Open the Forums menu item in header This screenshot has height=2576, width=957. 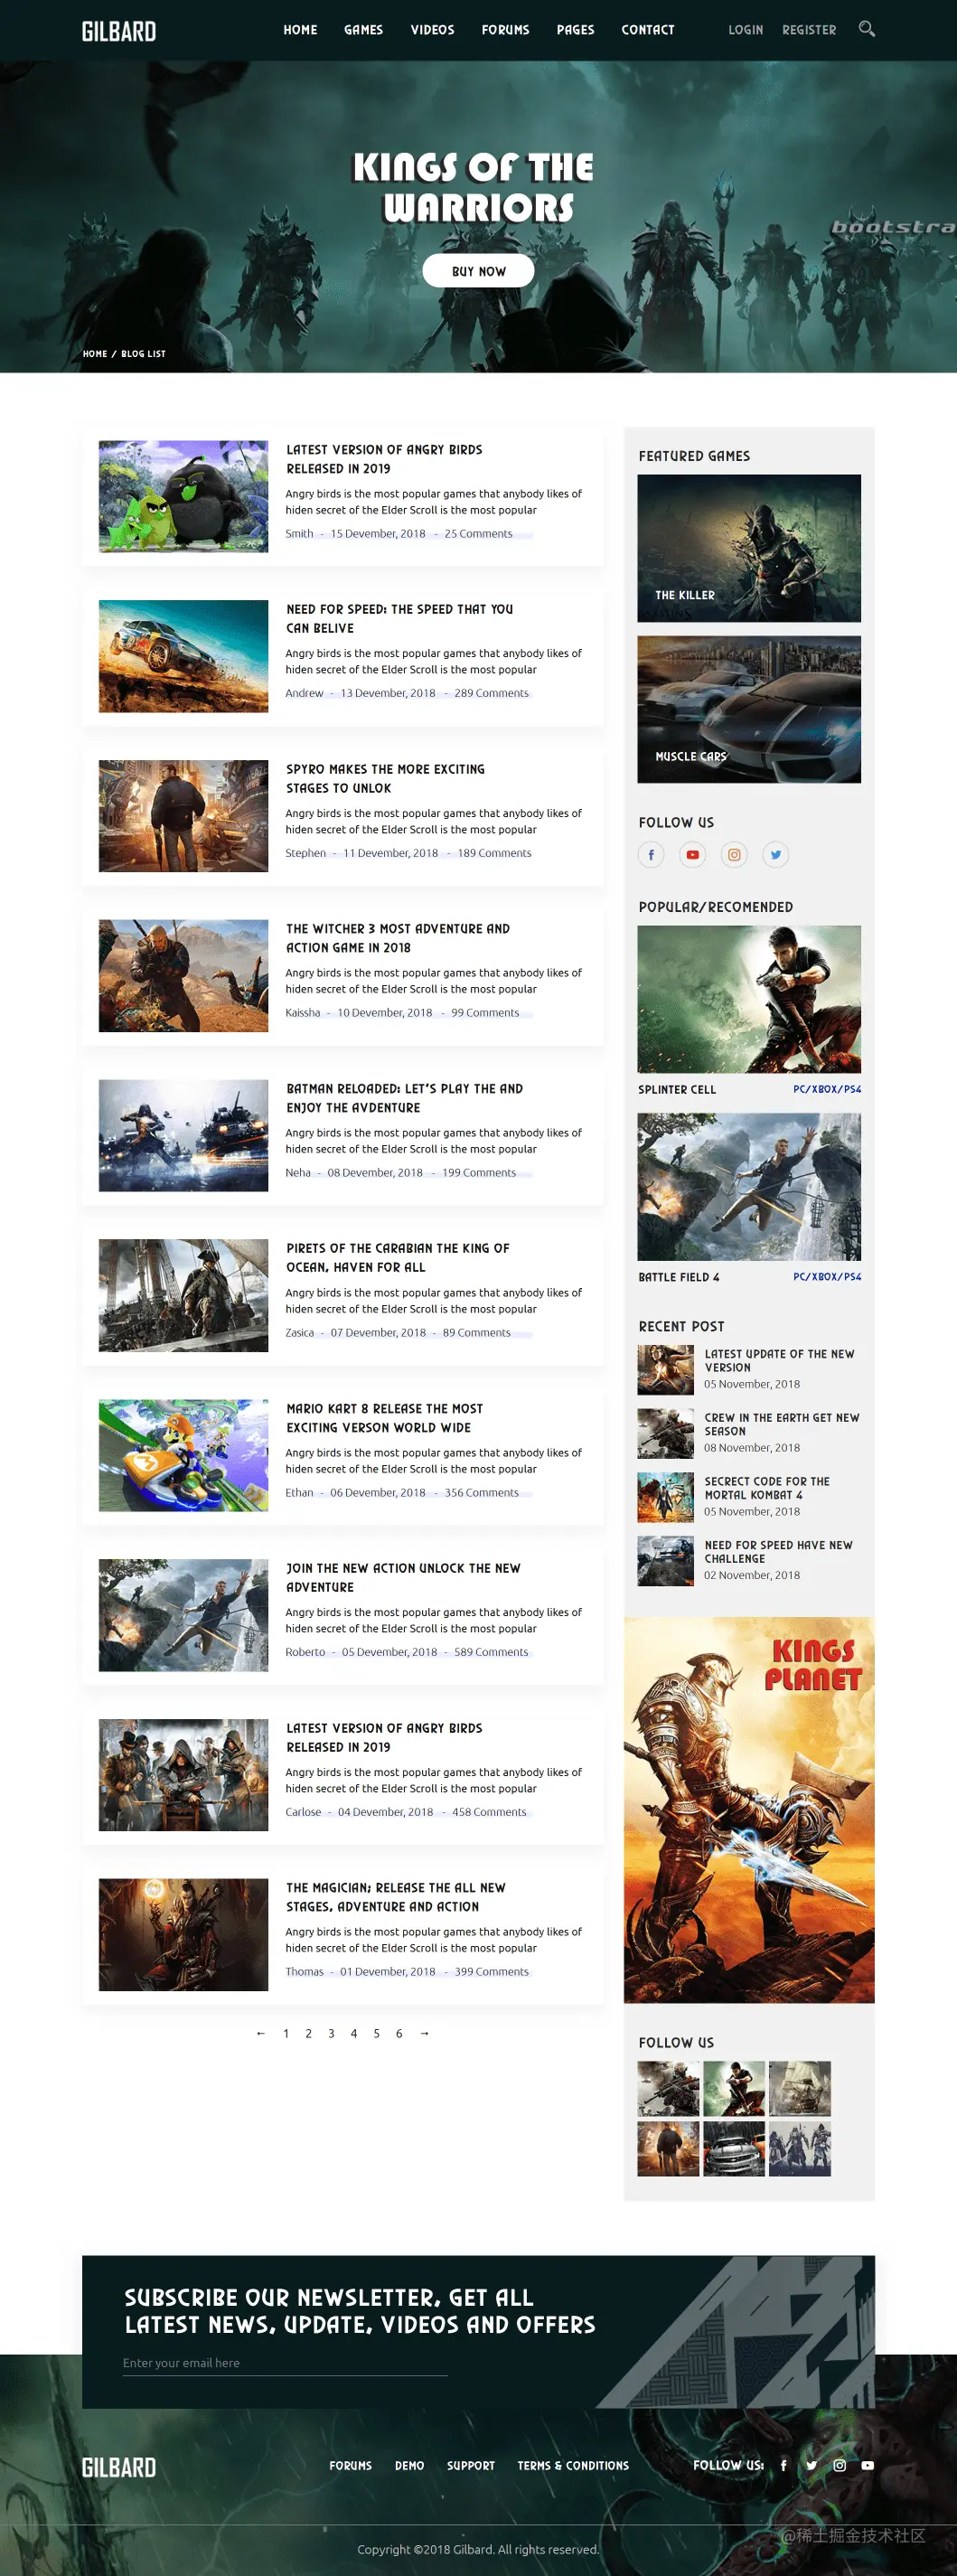click(x=505, y=30)
